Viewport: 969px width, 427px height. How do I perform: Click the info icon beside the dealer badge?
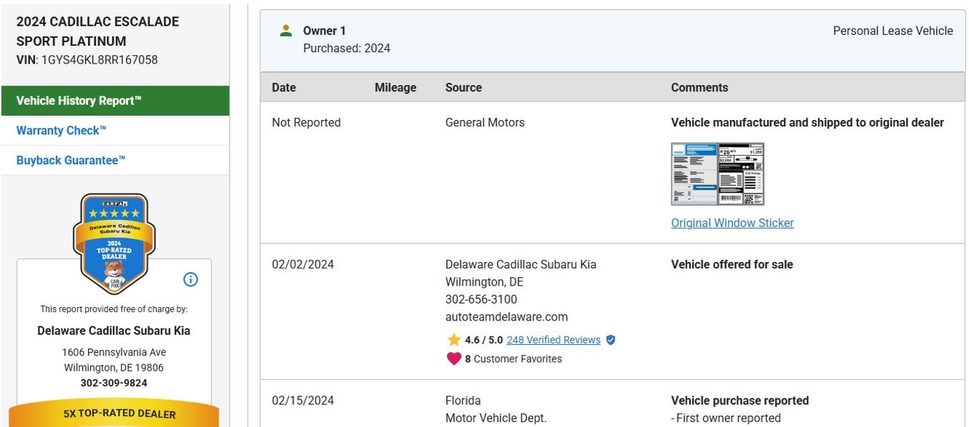pyautogui.click(x=190, y=279)
